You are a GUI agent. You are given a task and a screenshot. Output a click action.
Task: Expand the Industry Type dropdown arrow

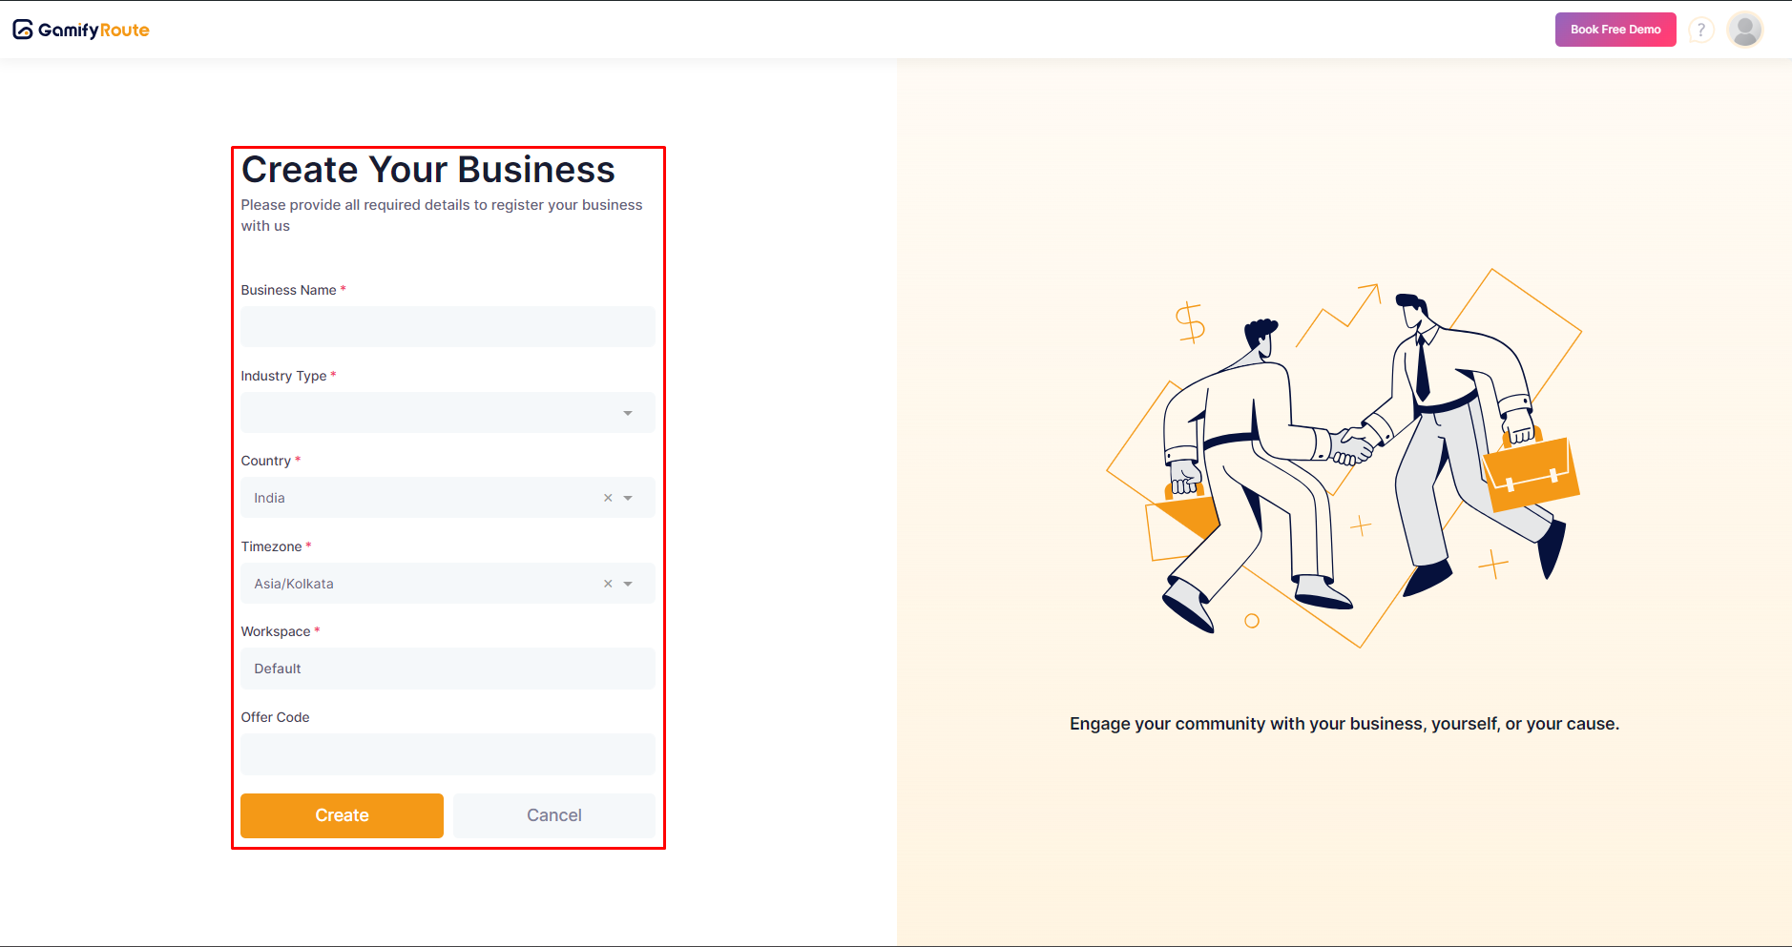coord(628,413)
